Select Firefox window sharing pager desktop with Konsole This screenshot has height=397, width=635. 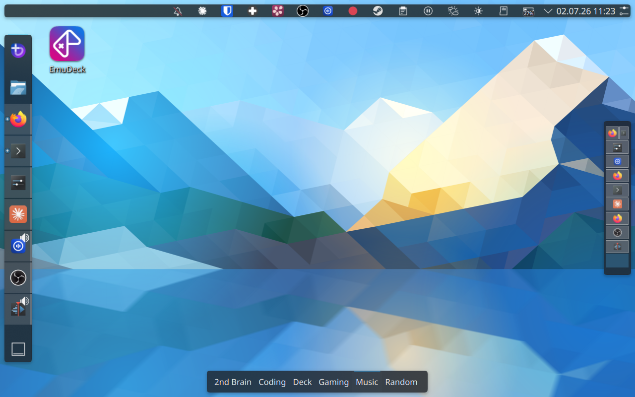pos(612,133)
